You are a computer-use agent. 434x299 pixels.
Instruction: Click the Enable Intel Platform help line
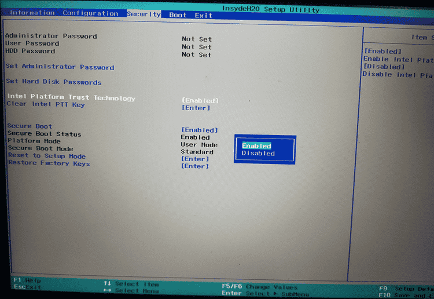[x=399, y=59]
